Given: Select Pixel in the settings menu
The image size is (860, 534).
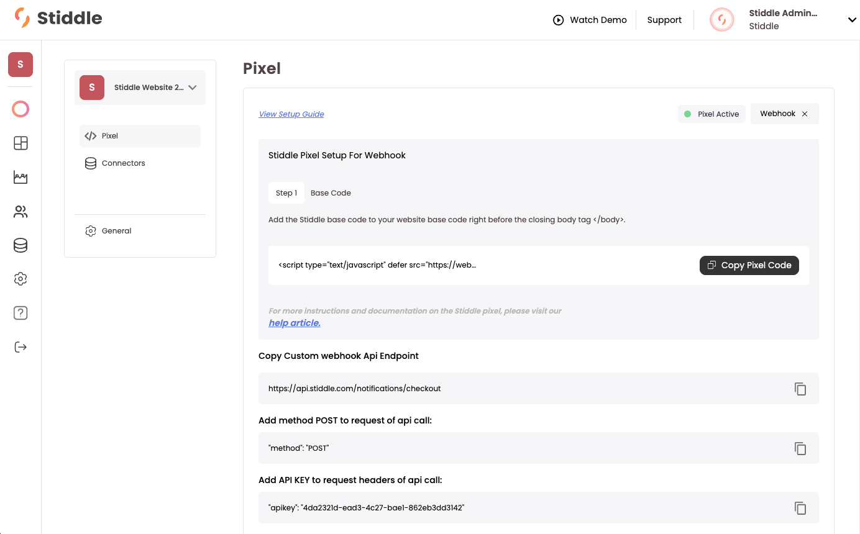Looking at the screenshot, I should (140, 136).
